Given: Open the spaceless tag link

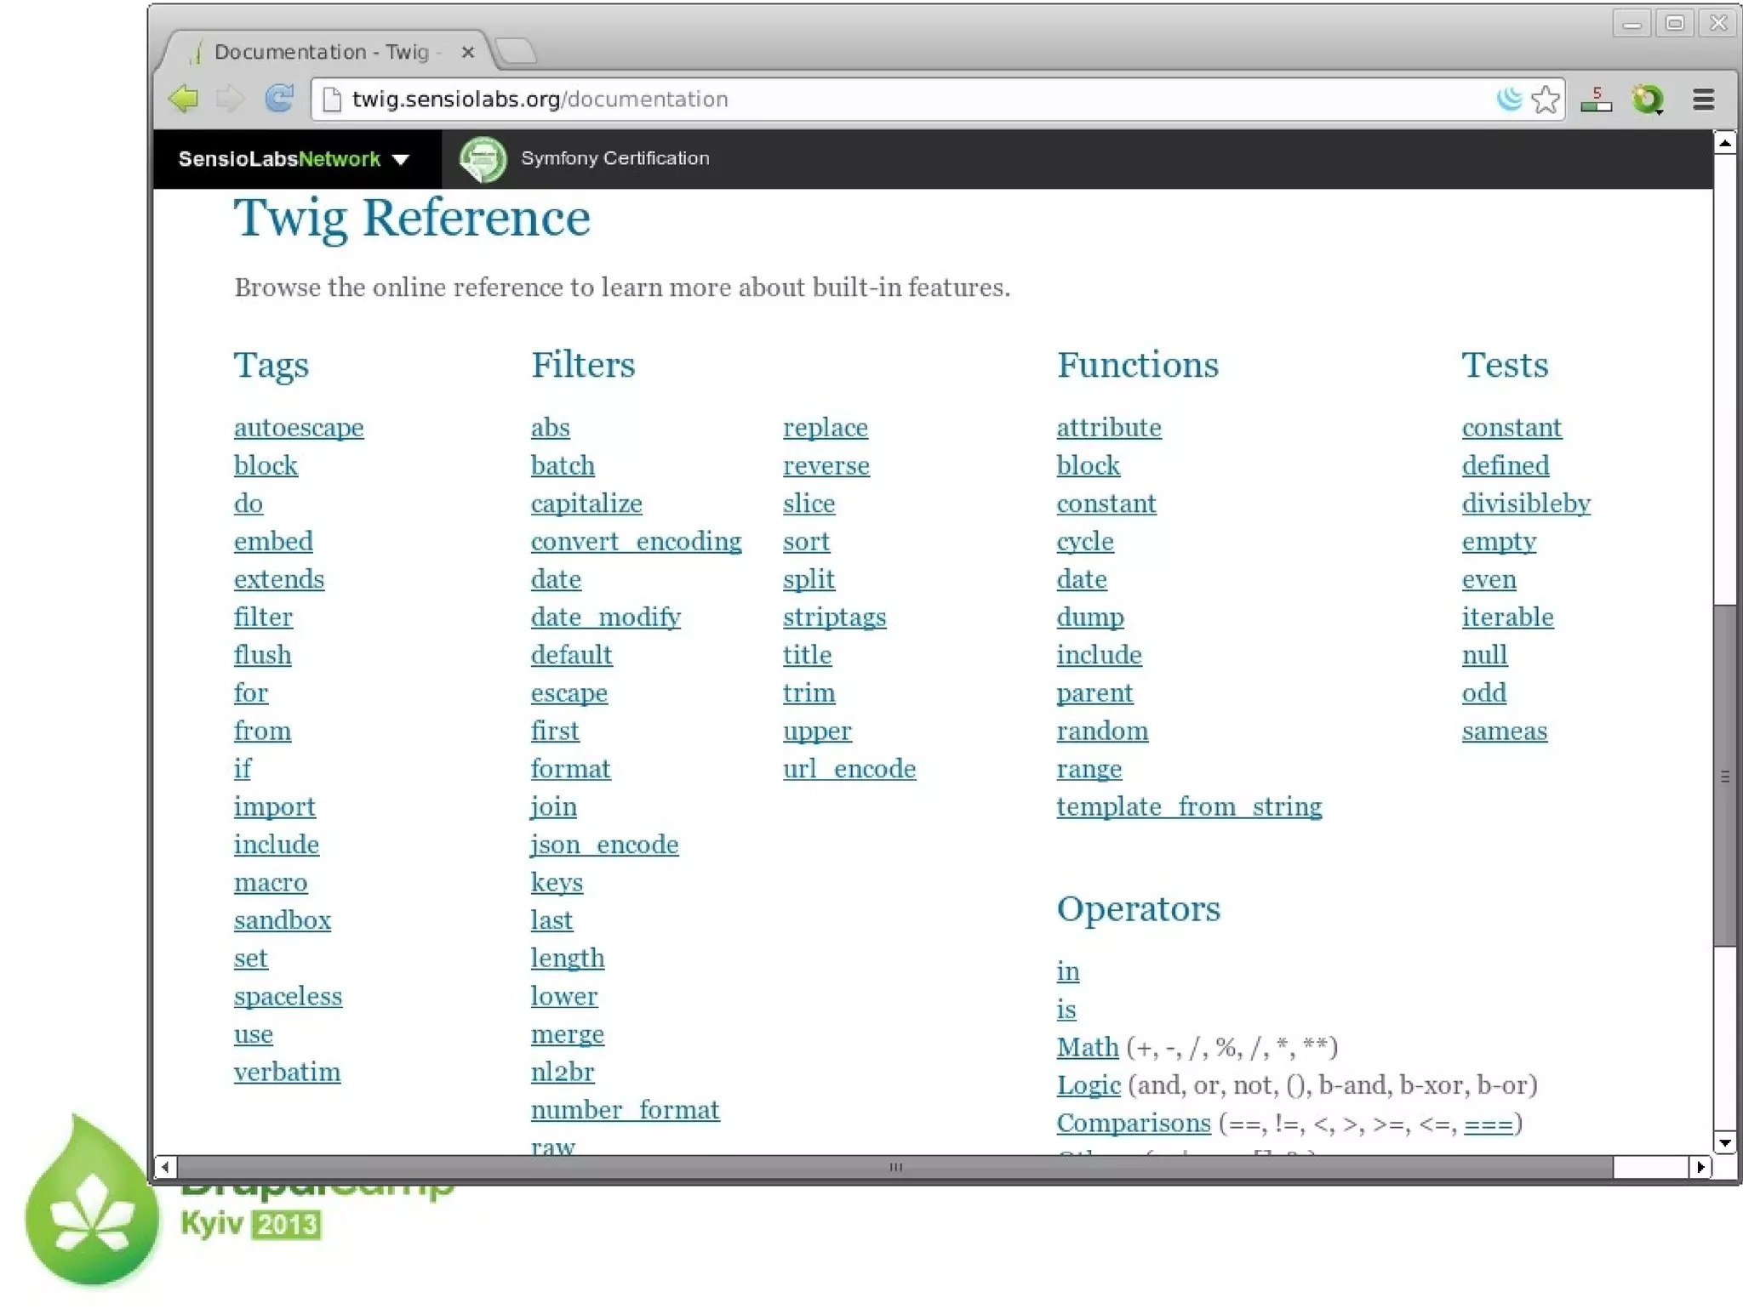Looking at the screenshot, I should (x=288, y=997).
